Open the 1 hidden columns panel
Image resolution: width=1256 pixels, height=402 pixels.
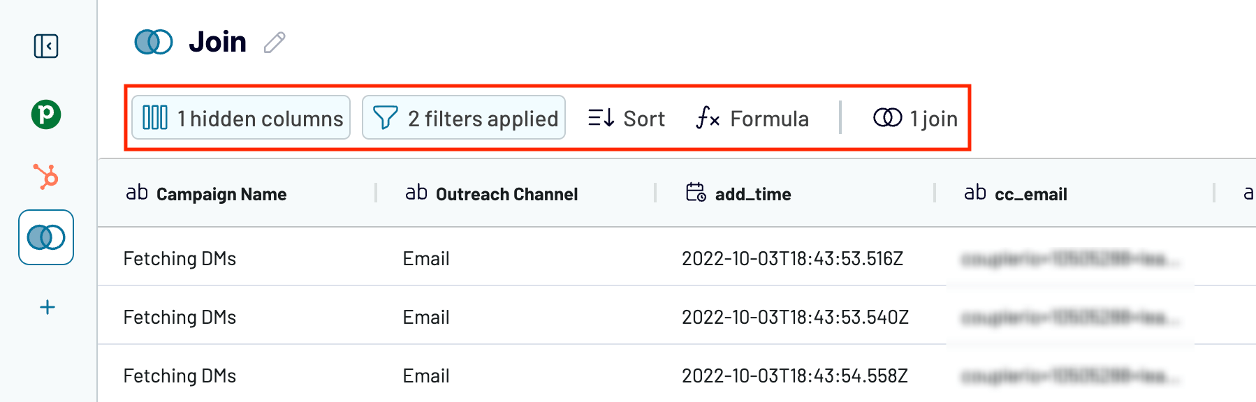[241, 117]
